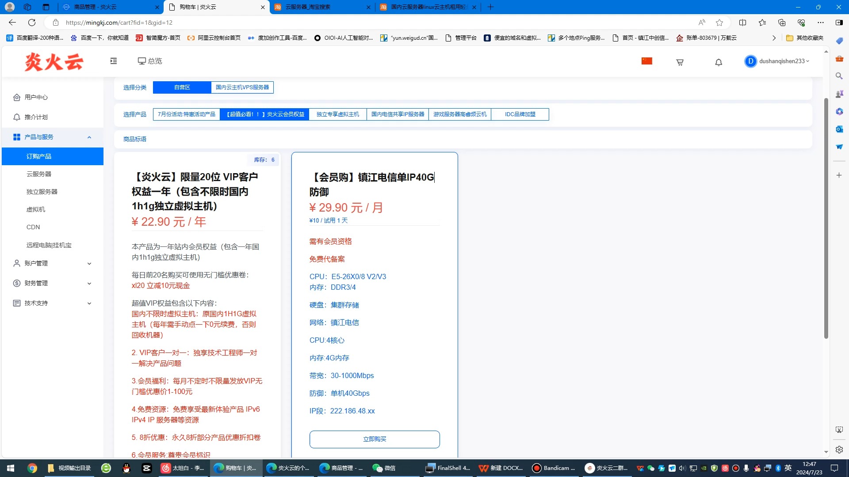
Task: Open the notifications bell icon
Action: pyautogui.click(x=719, y=62)
